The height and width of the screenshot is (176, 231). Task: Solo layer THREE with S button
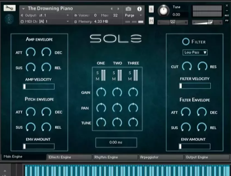click(x=130, y=73)
